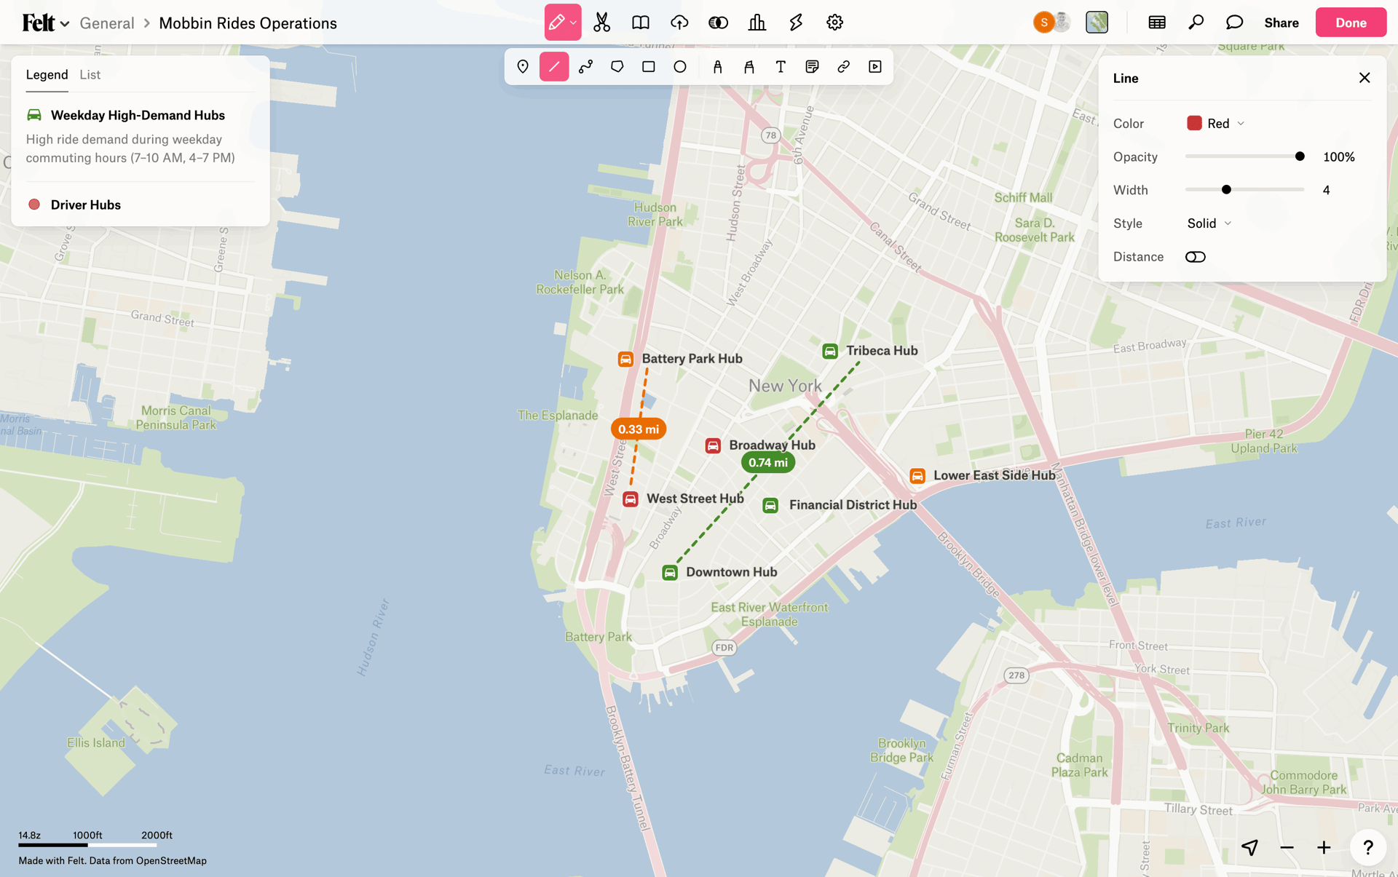Click the Mobbin Rides Operations title
The width and height of the screenshot is (1398, 877).
pos(248,23)
